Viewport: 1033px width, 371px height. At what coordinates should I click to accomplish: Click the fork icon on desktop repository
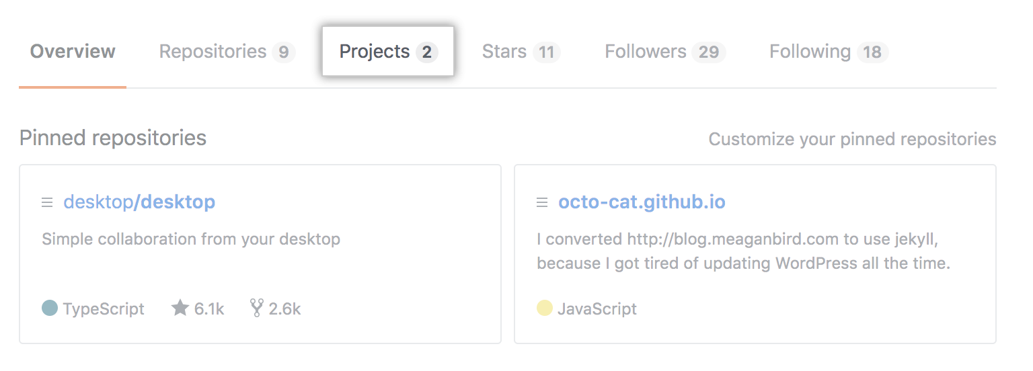click(256, 308)
